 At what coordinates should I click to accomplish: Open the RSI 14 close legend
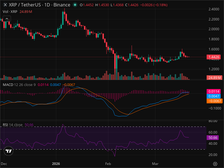tap(13, 125)
